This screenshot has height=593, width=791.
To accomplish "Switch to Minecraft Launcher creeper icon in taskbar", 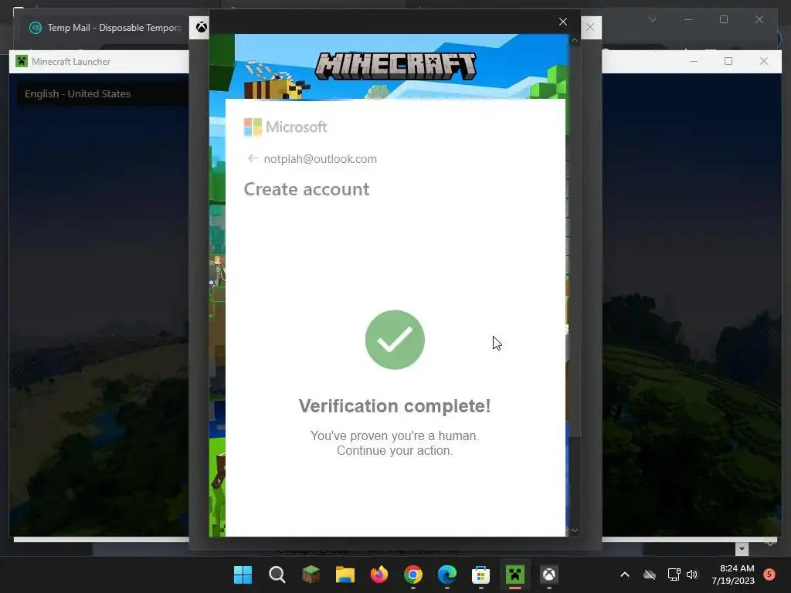I will click(515, 574).
